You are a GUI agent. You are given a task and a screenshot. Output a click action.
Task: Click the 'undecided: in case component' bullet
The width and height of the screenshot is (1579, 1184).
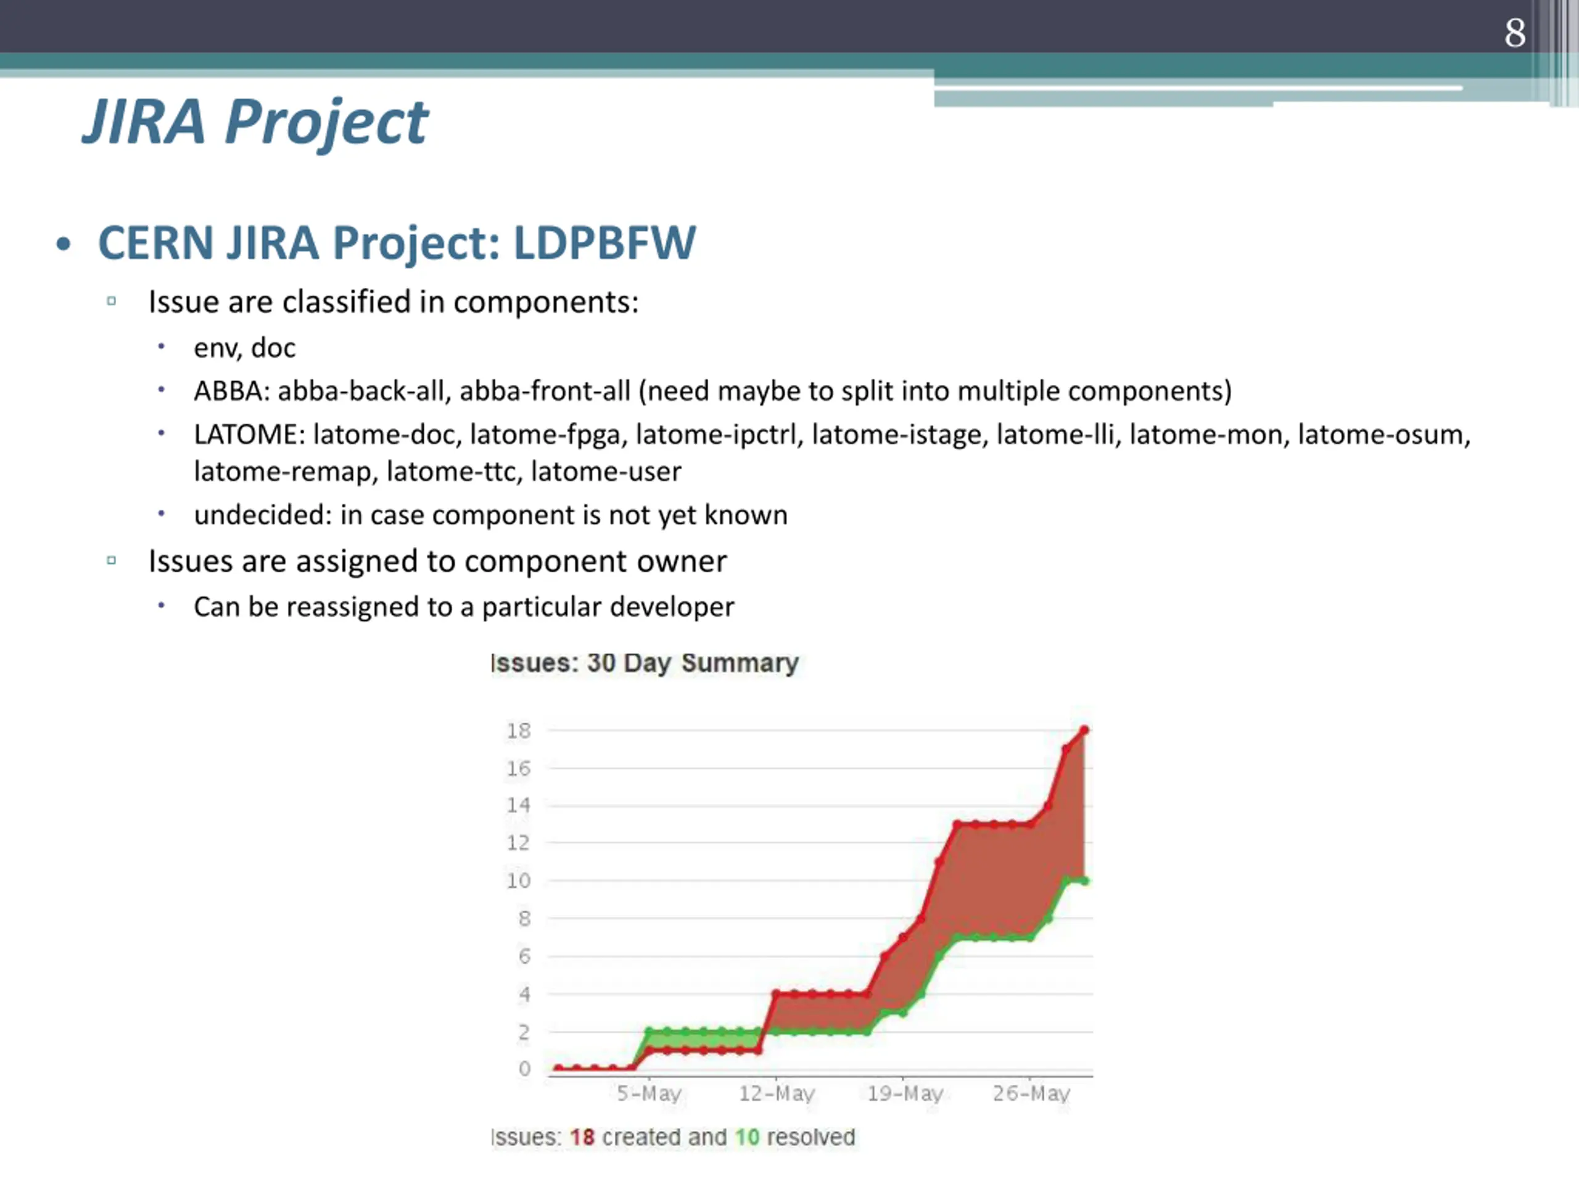(490, 516)
